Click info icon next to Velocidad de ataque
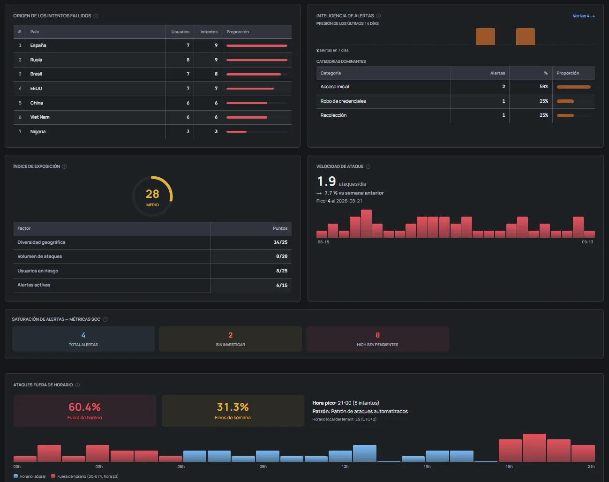Viewport: 609px width, 482px height. click(x=368, y=166)
